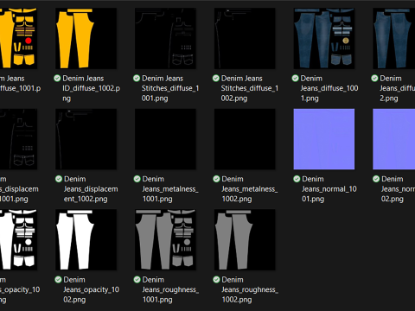Click sync status icon of Jeans_opacity_1002.png
415x311 pixels.
[x=58, y=279]
